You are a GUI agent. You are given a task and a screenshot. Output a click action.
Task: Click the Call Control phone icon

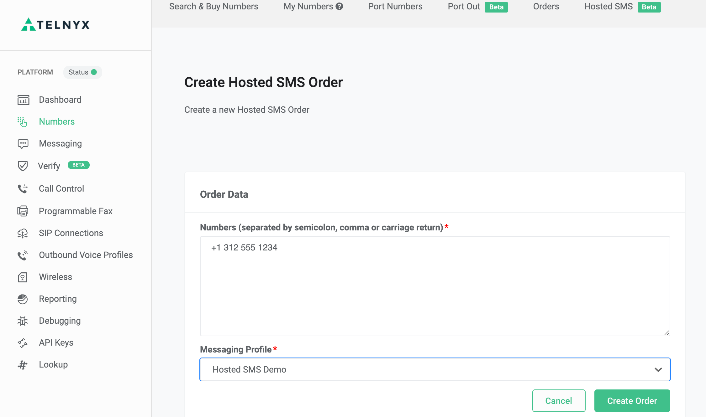[23, 188]
